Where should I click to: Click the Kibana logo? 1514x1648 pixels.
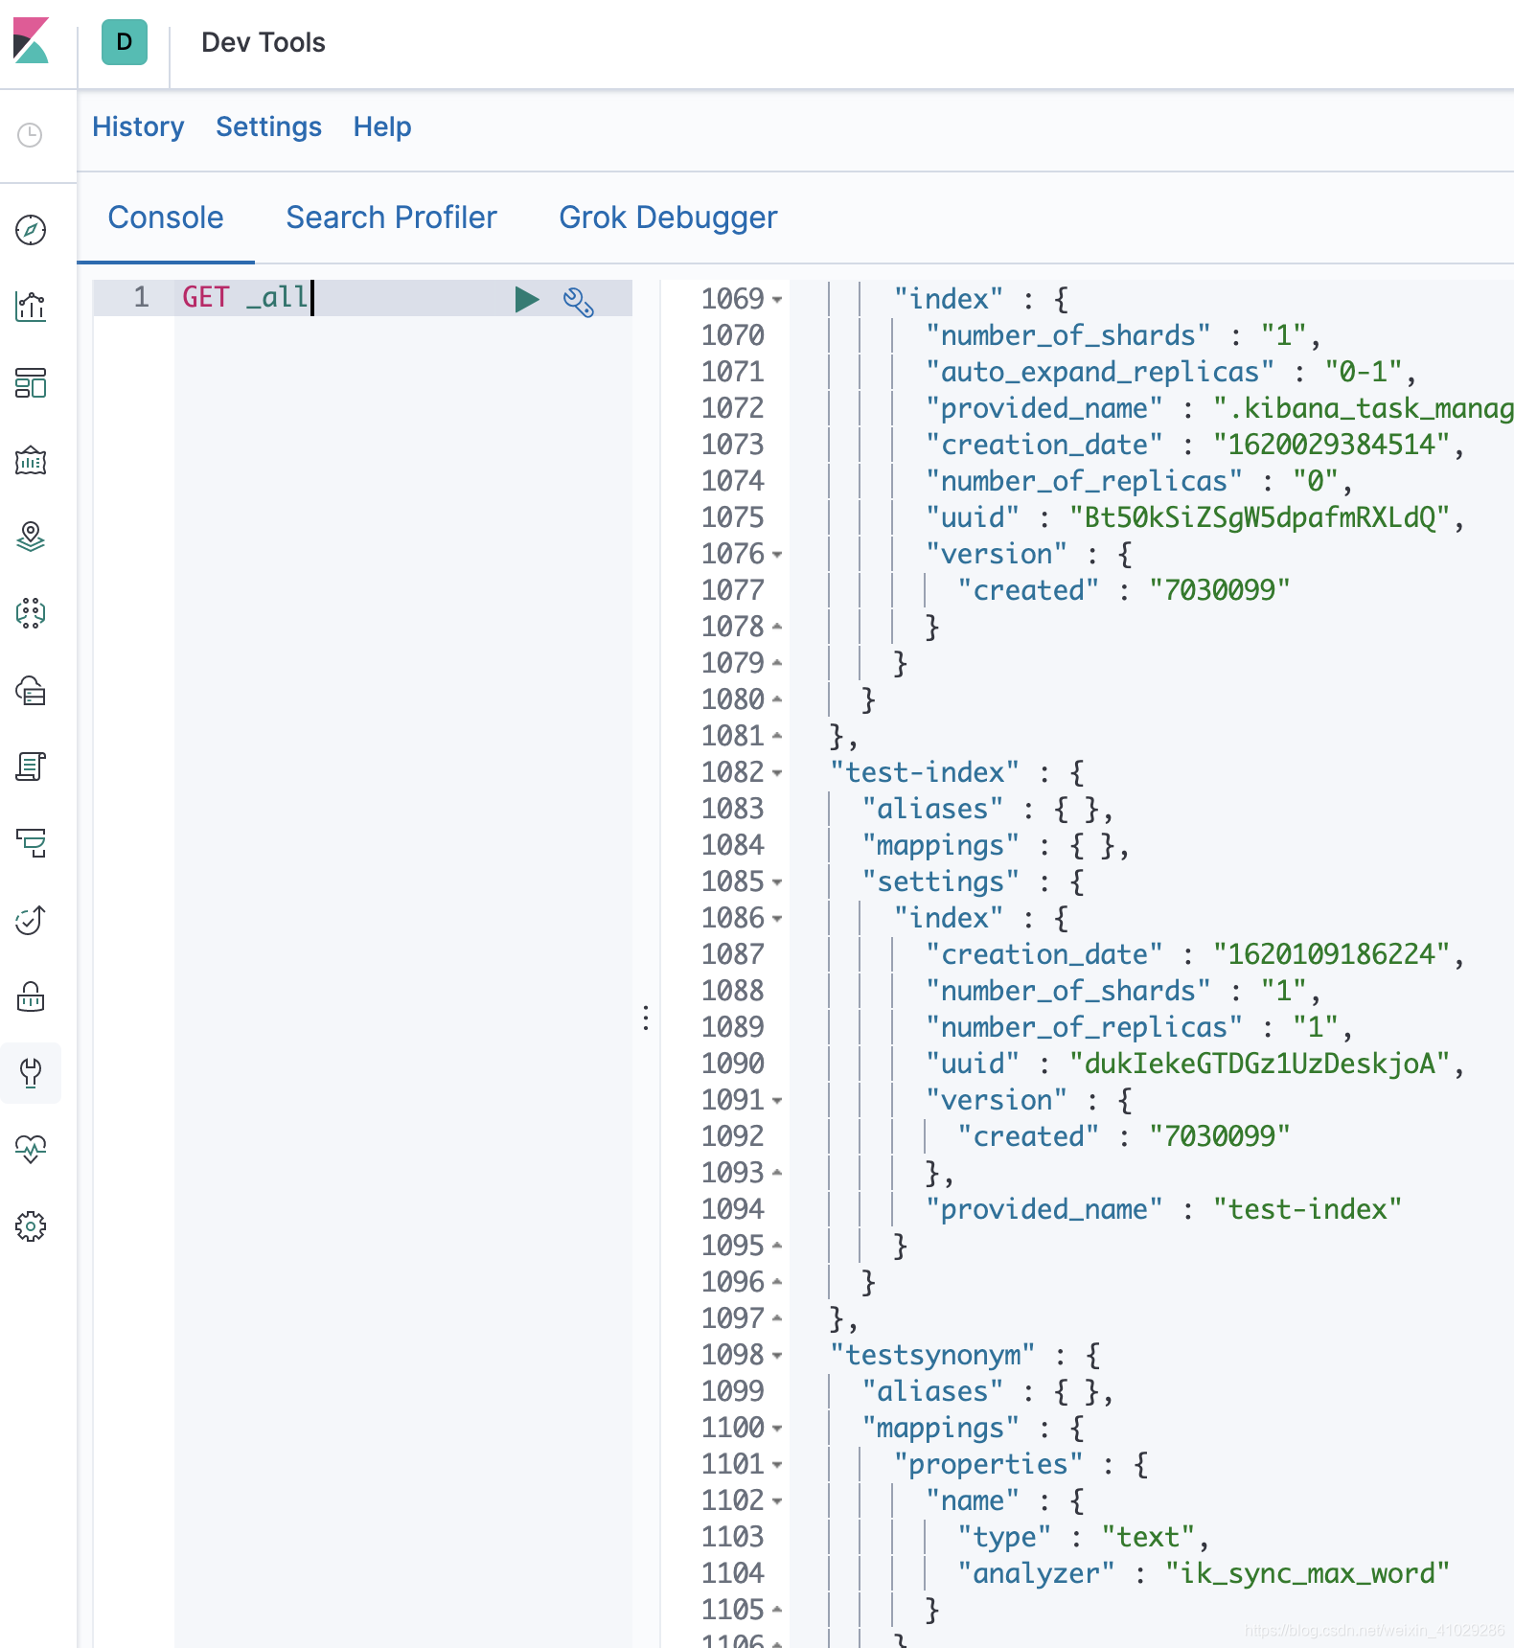pos(31,41)
